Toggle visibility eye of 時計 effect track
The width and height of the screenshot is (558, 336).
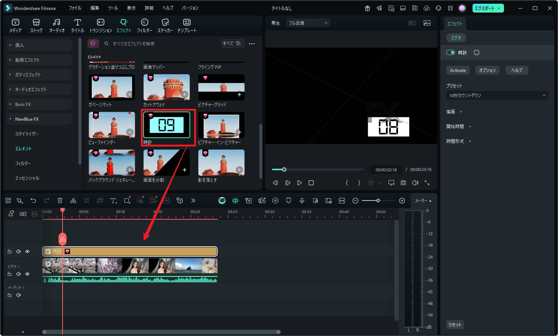coord(27,251)
